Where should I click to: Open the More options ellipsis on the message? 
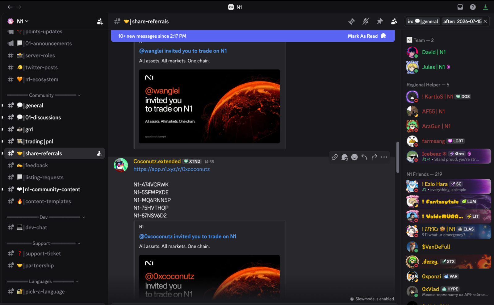tap(384, 157)
